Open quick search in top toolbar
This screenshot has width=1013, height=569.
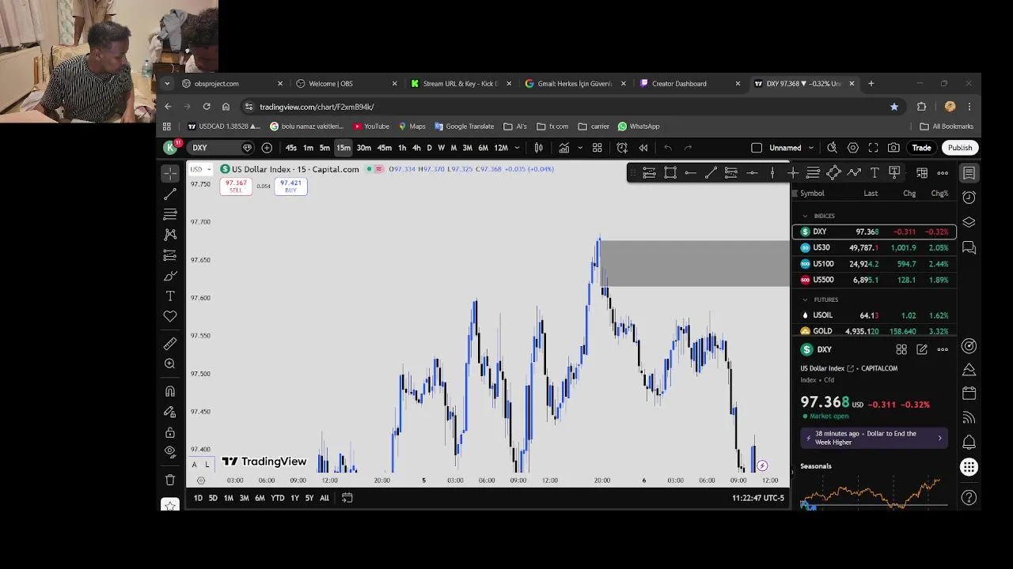pyautogui.click(x=832, y=148)
